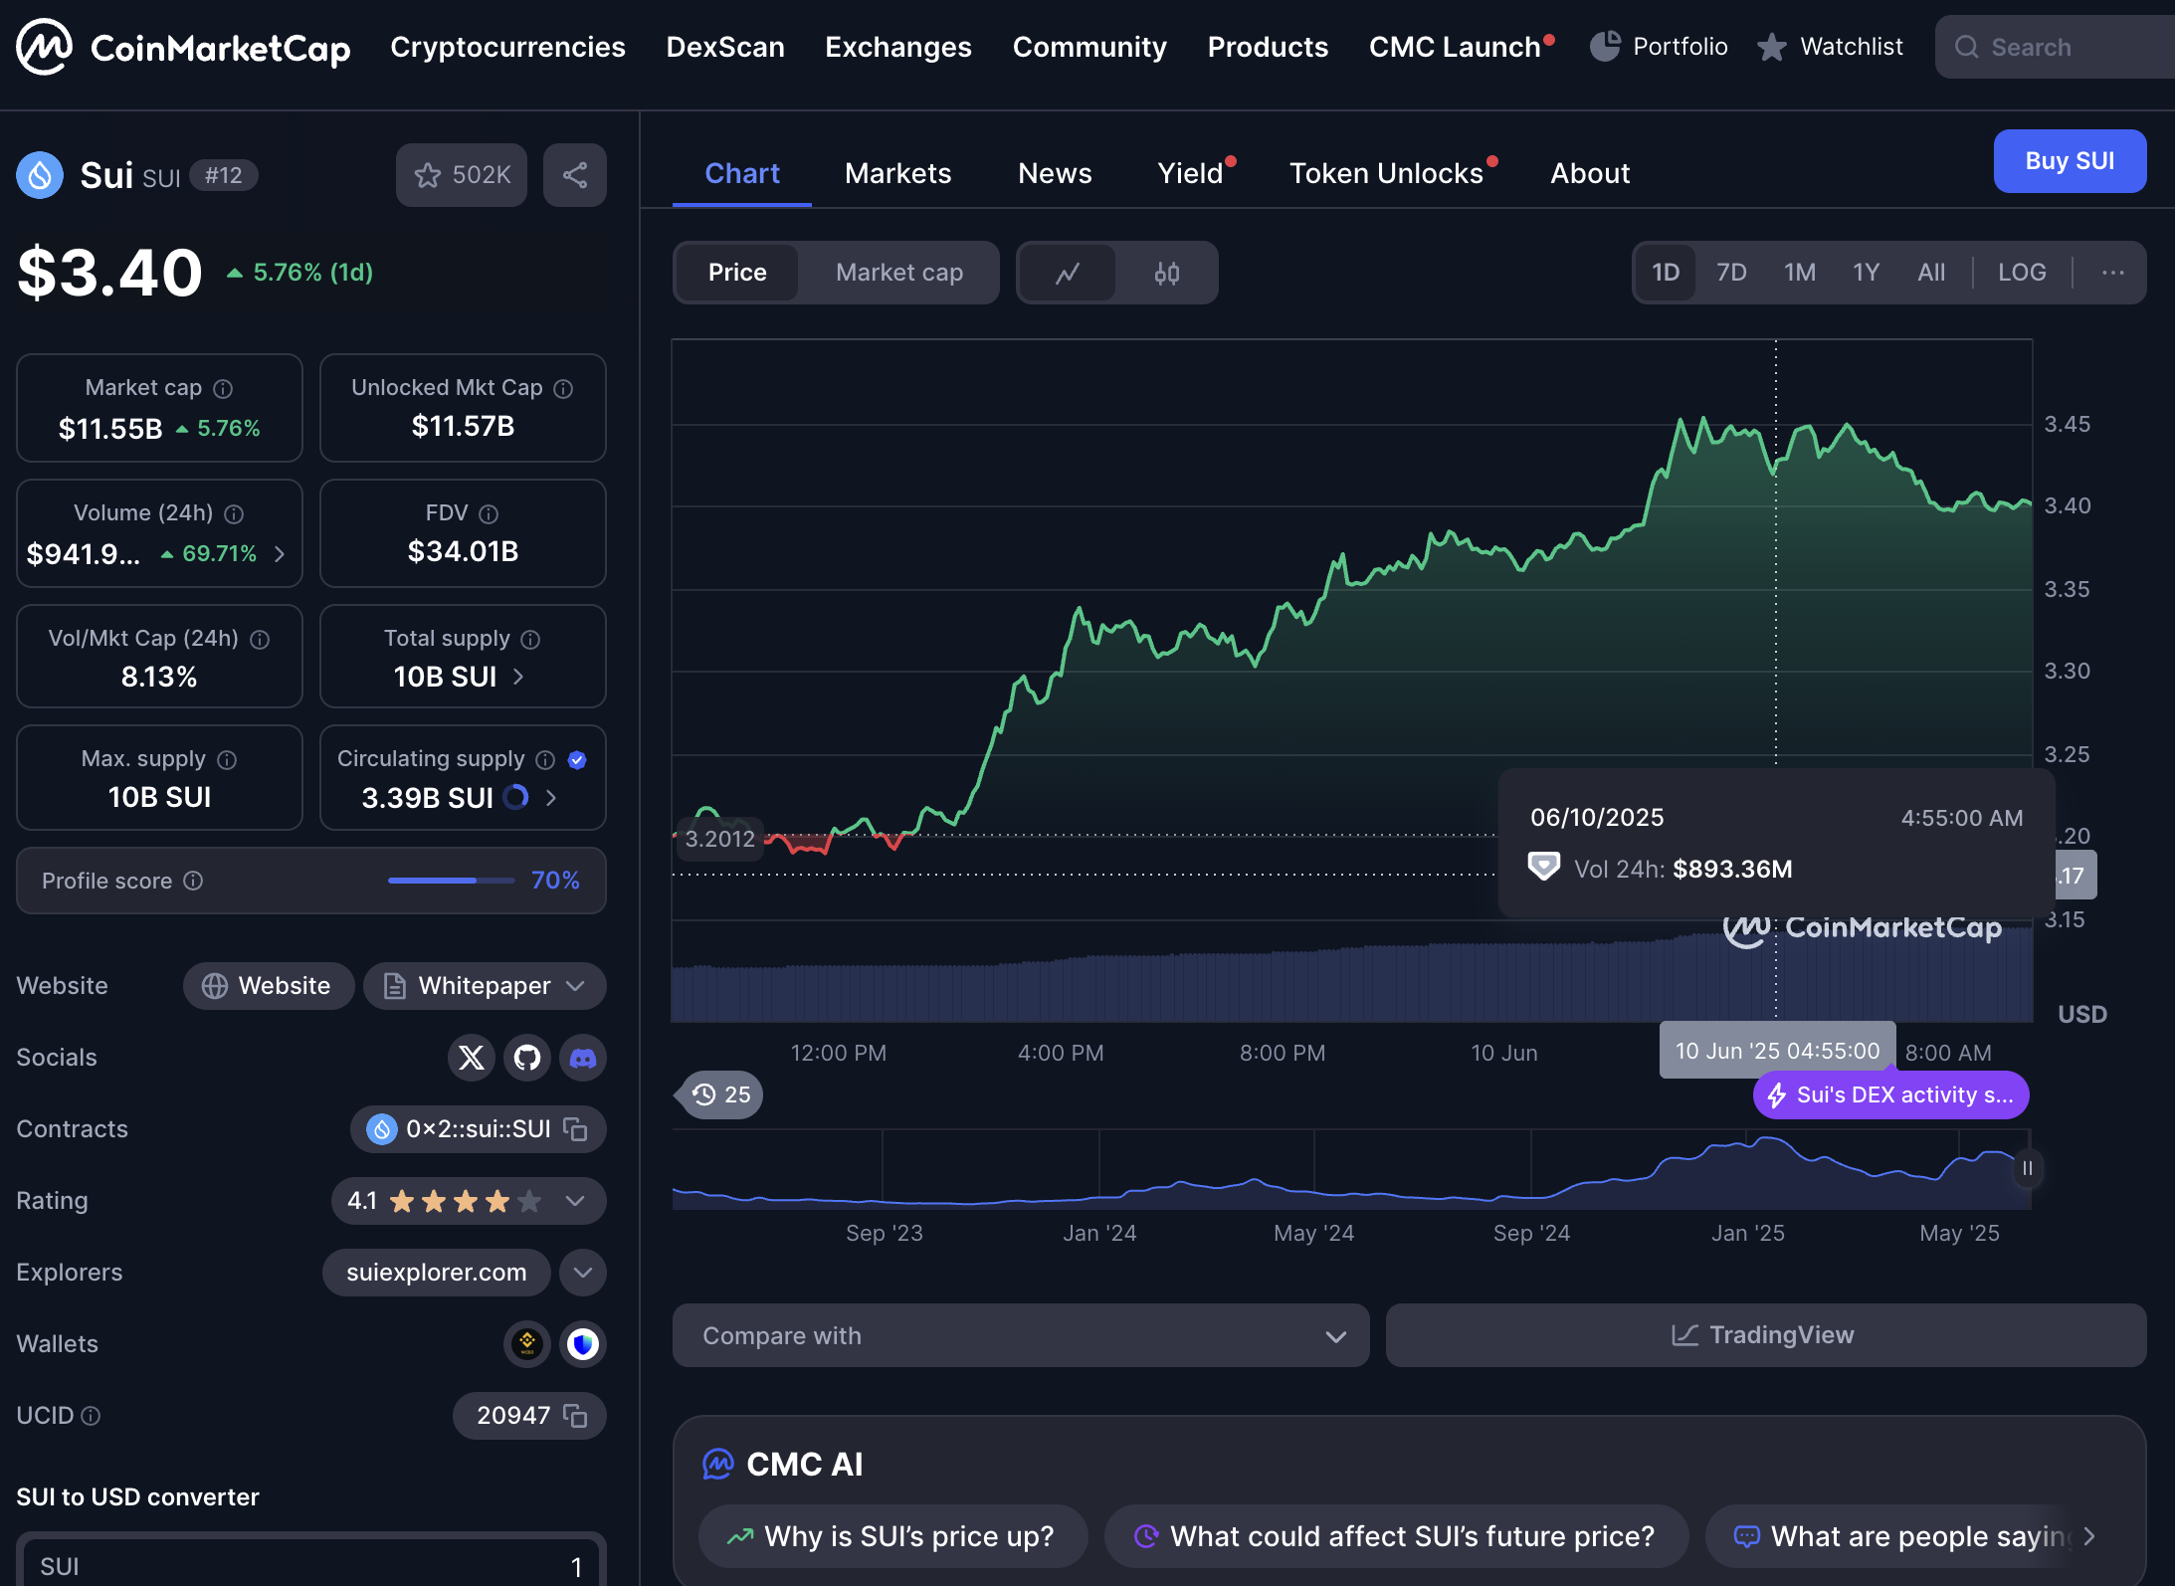Open the Watchlist star icon

click(x=1771, y=47)
